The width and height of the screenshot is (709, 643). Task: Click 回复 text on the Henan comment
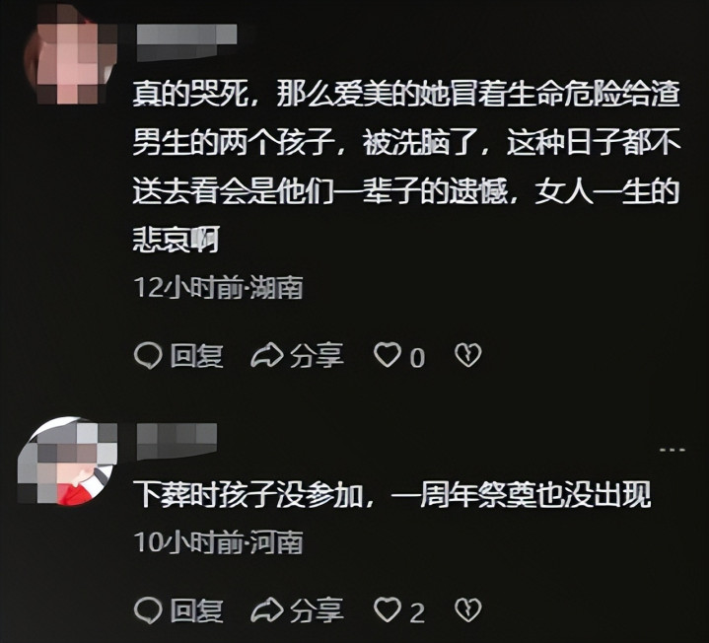point(196,610)
